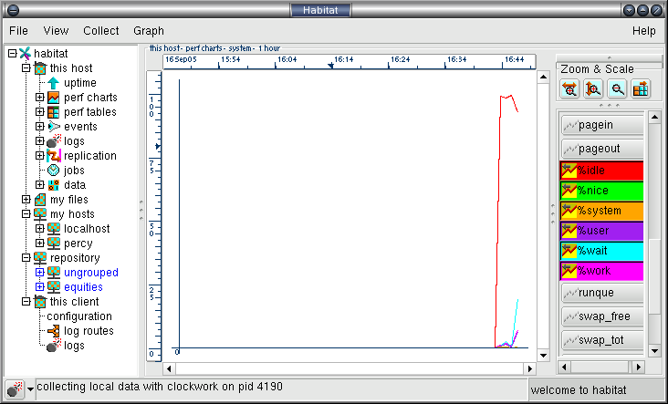Expand the perf tables node
Image resolution: width=668 pixels, height=404 pixels.
[x=39, y=112]
